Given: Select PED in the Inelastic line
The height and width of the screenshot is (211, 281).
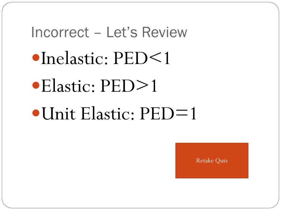Looking at the screenshot, I should [130, 58].
